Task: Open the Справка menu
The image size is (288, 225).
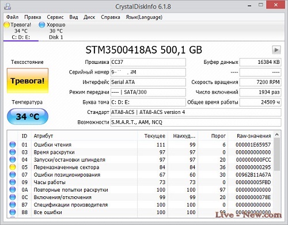Action: pos(111,17)
